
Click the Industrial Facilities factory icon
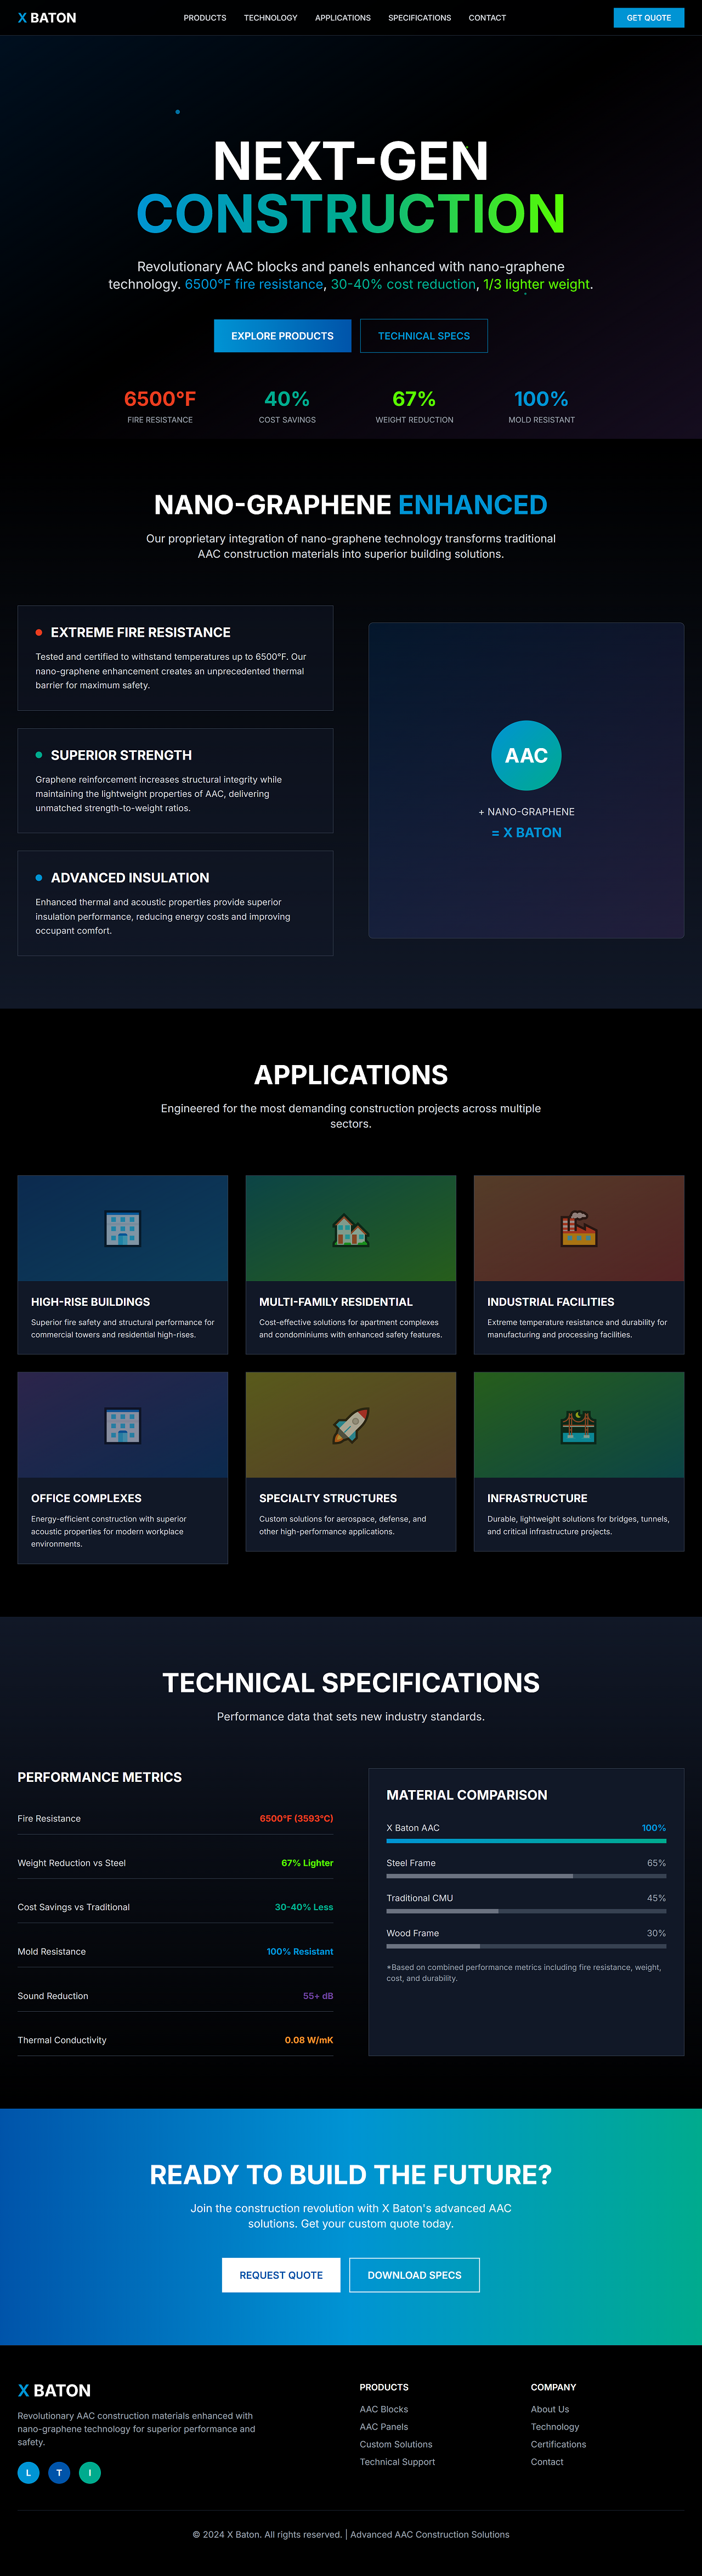[579, 1229]
